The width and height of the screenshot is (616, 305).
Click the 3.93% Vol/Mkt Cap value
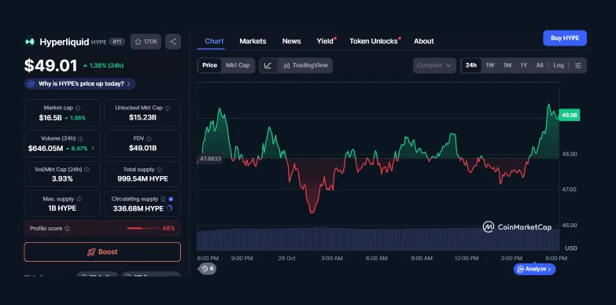coord(62,179)
